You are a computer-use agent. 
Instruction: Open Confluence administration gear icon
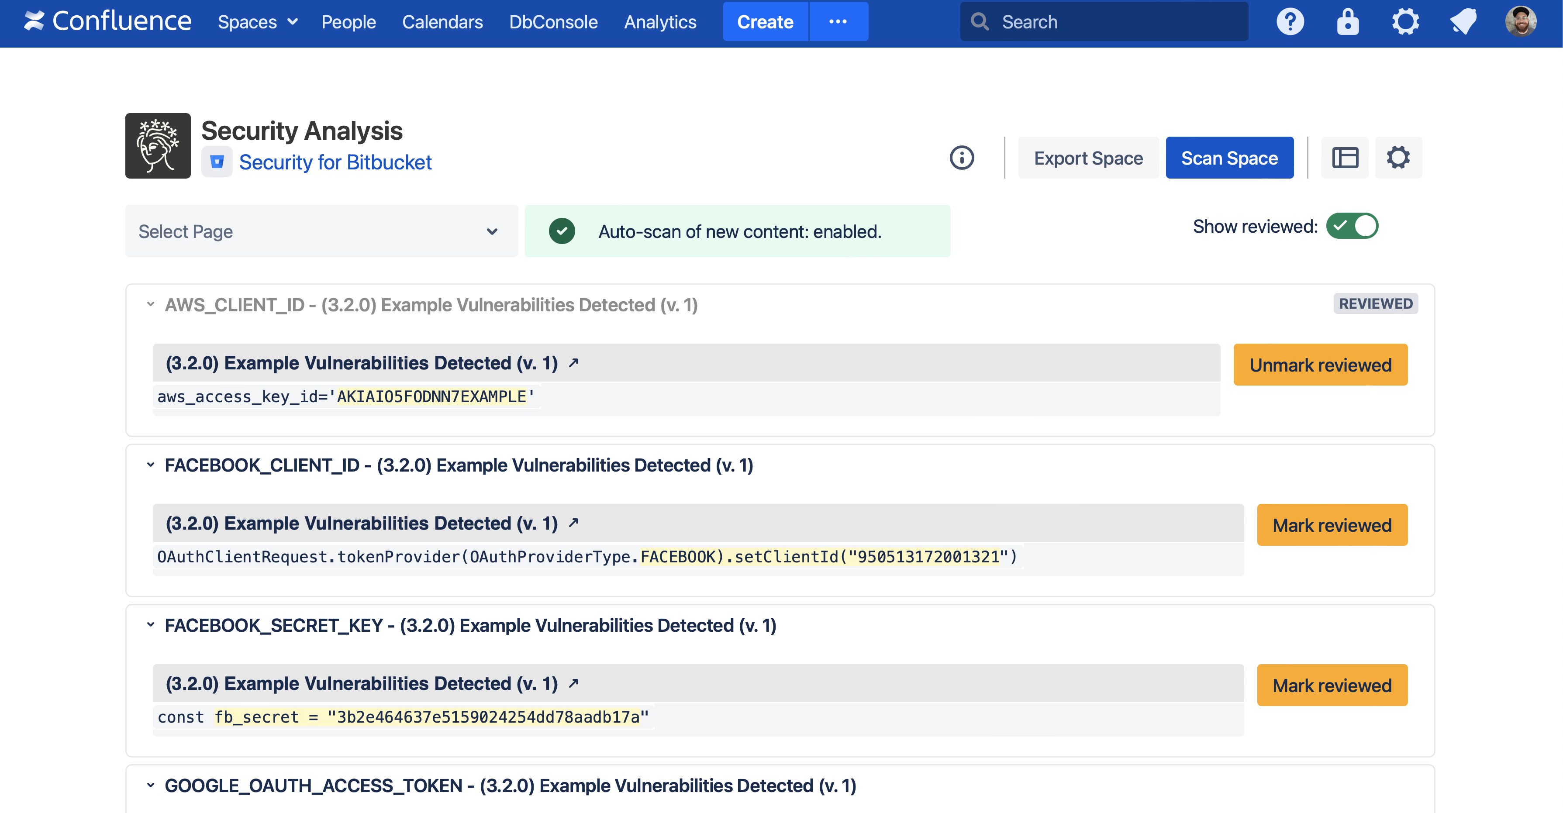click(x=1405, y=22)
